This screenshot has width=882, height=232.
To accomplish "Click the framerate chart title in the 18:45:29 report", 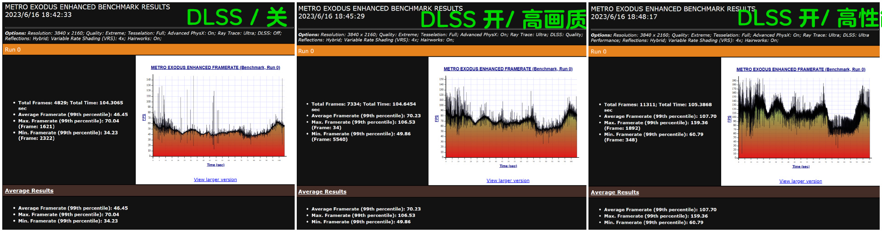I will 508,69.
